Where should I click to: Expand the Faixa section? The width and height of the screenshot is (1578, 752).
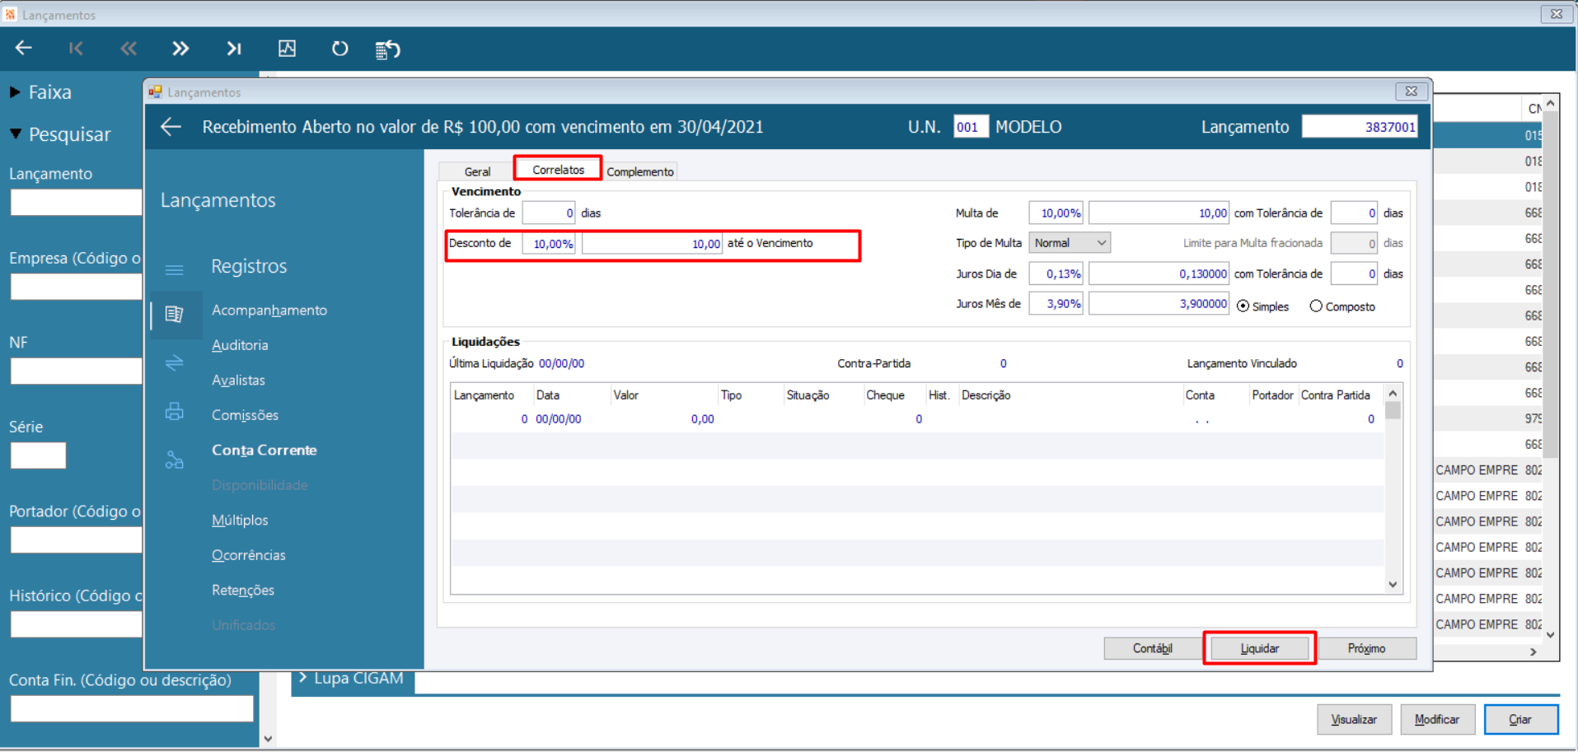tap(15, 92)
